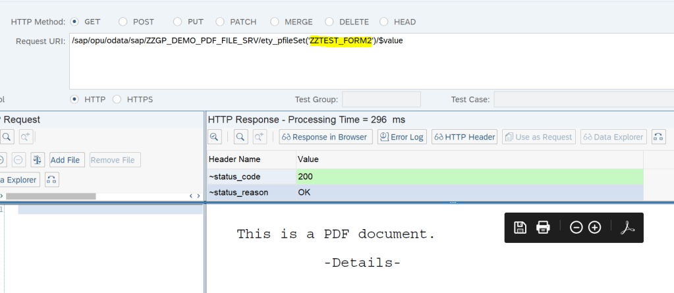Click the icon beside request Explorer button
674x293 pixels.
[x=52, y=180]
